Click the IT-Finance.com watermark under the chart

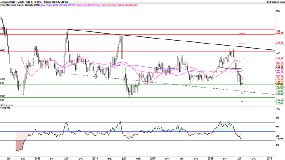click(7, 105)
